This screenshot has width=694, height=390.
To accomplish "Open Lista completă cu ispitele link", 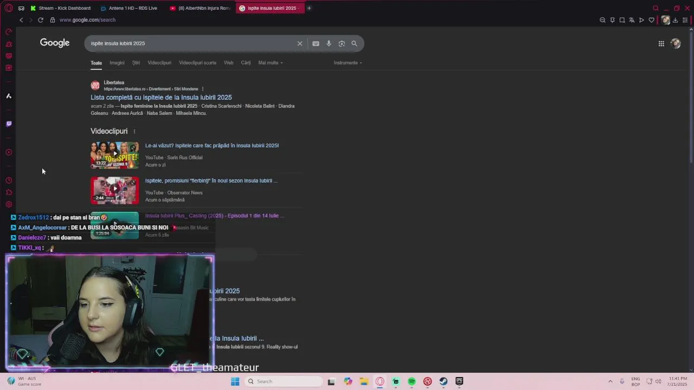I will coord(161,97).
